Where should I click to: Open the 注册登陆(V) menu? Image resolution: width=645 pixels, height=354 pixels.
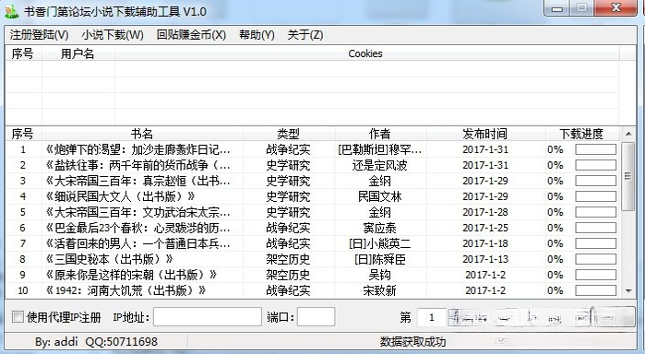click(39, 35)
